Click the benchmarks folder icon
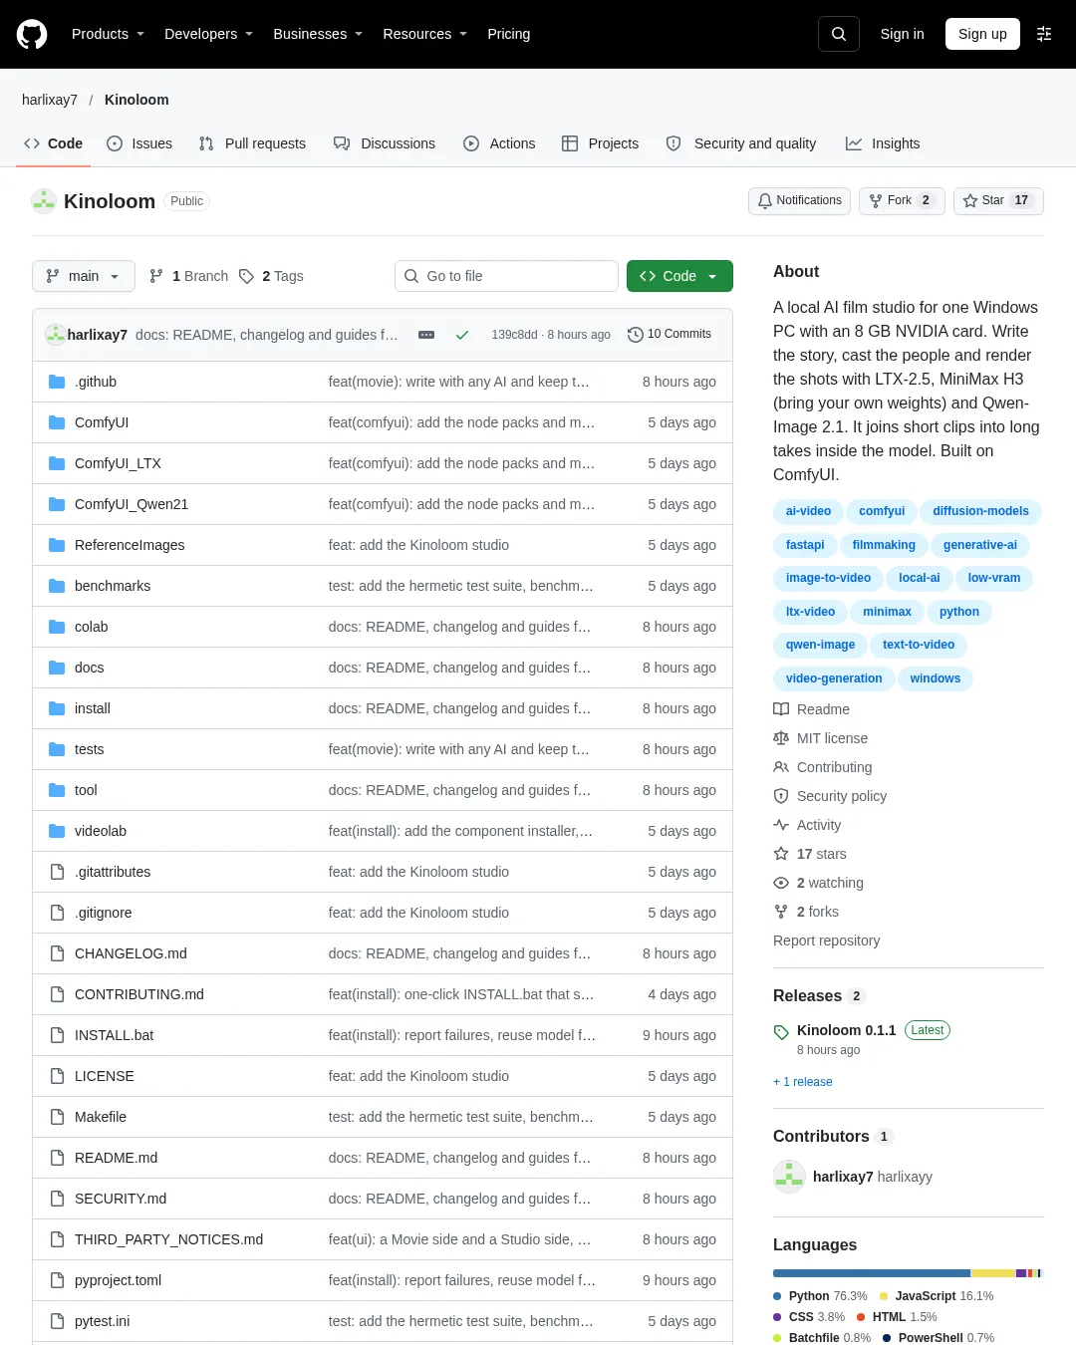 coord(57,586)
